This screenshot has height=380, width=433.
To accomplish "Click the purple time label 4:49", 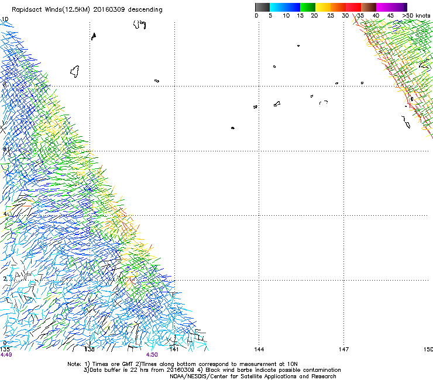I will pos(6,355).
